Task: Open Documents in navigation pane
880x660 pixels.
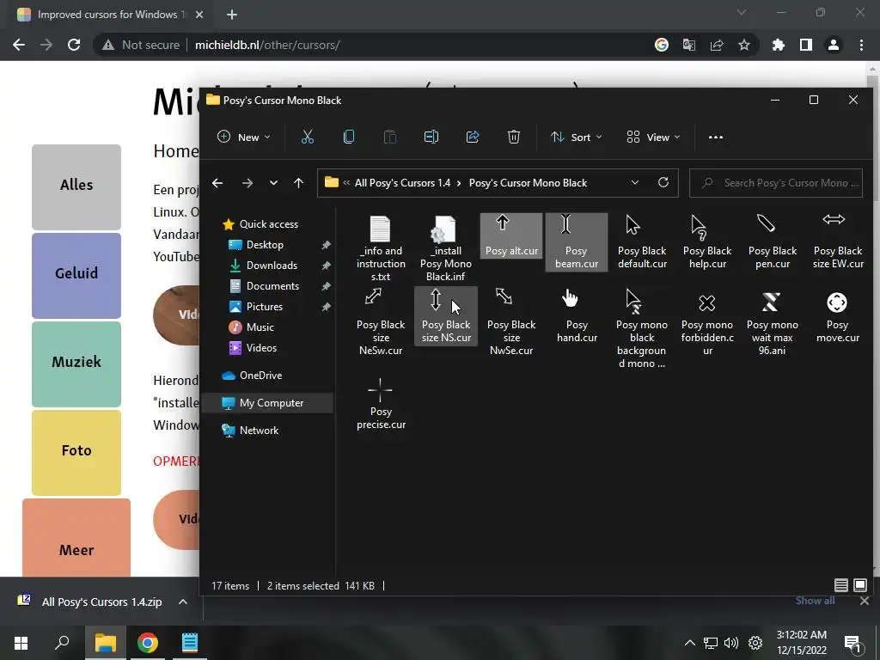Action: pyautogui.click(x=272, y=286)
